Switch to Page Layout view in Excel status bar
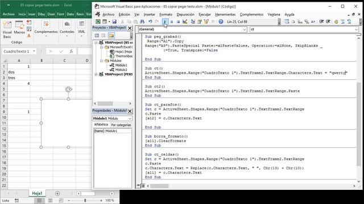364x204 pixels. coord(50,201)
